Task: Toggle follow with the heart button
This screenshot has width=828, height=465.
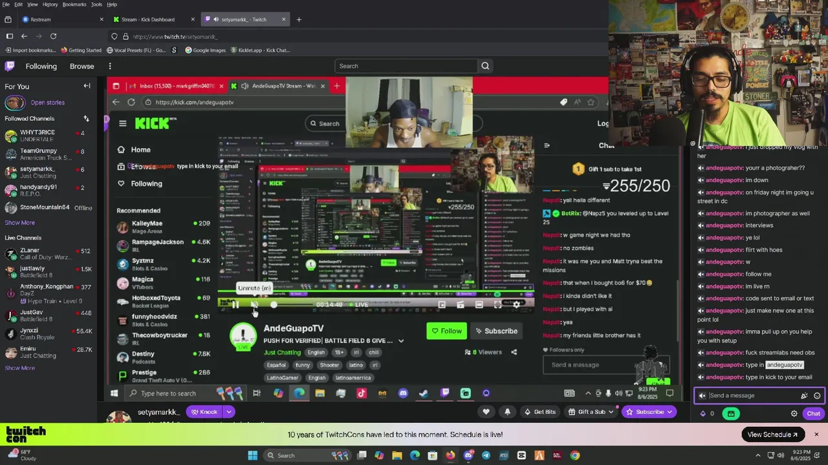Action: click(486, 411)
